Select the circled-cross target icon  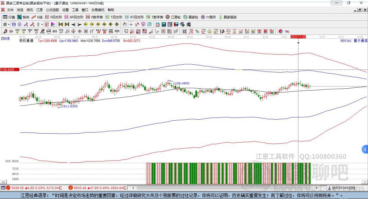73,32
